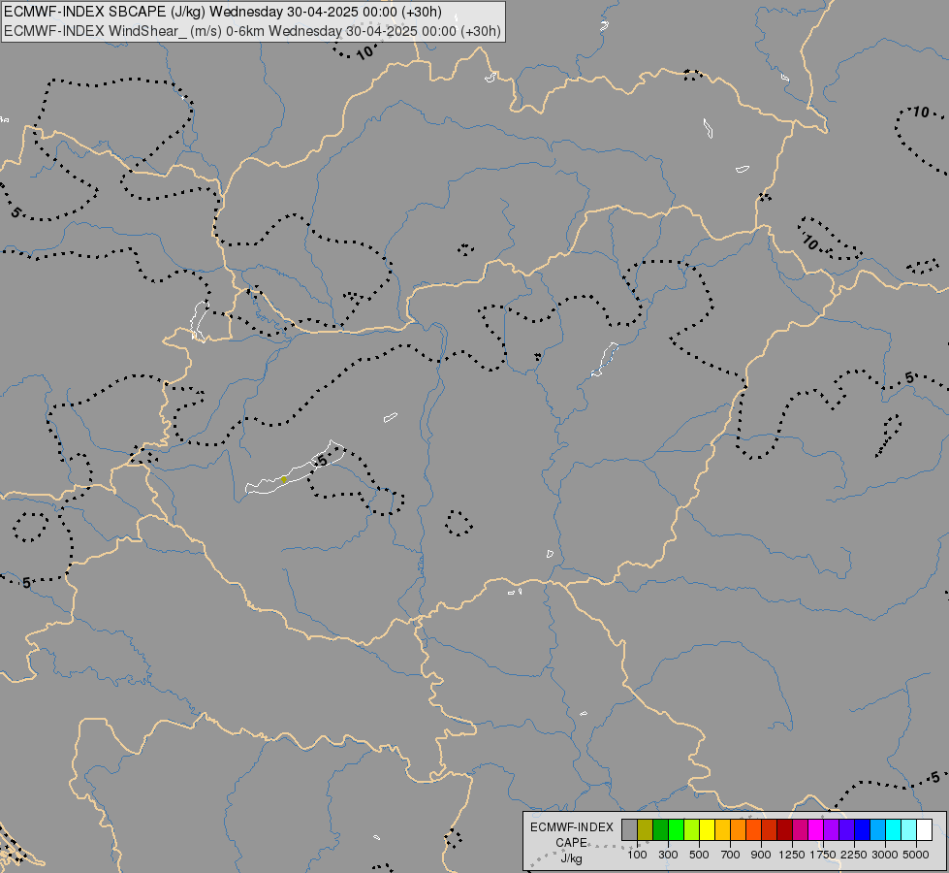Click the legend value 500
The image size is (949, 873).
click(x=699, y=855)
